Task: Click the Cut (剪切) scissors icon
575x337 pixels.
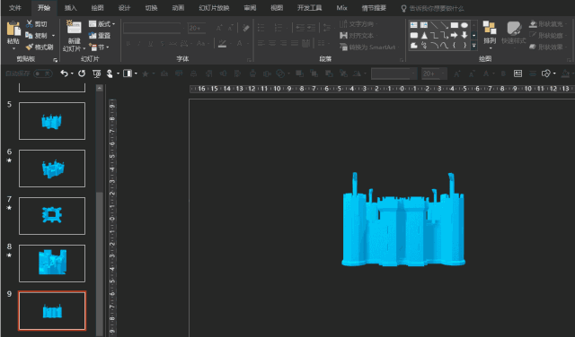Action: 30,24
